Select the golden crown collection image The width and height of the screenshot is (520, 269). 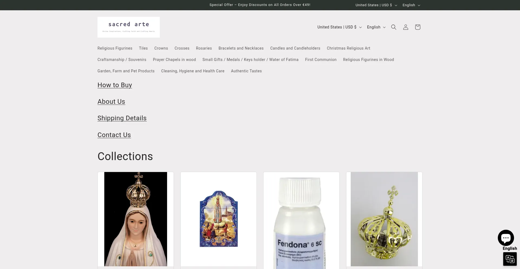click(384, 219)
